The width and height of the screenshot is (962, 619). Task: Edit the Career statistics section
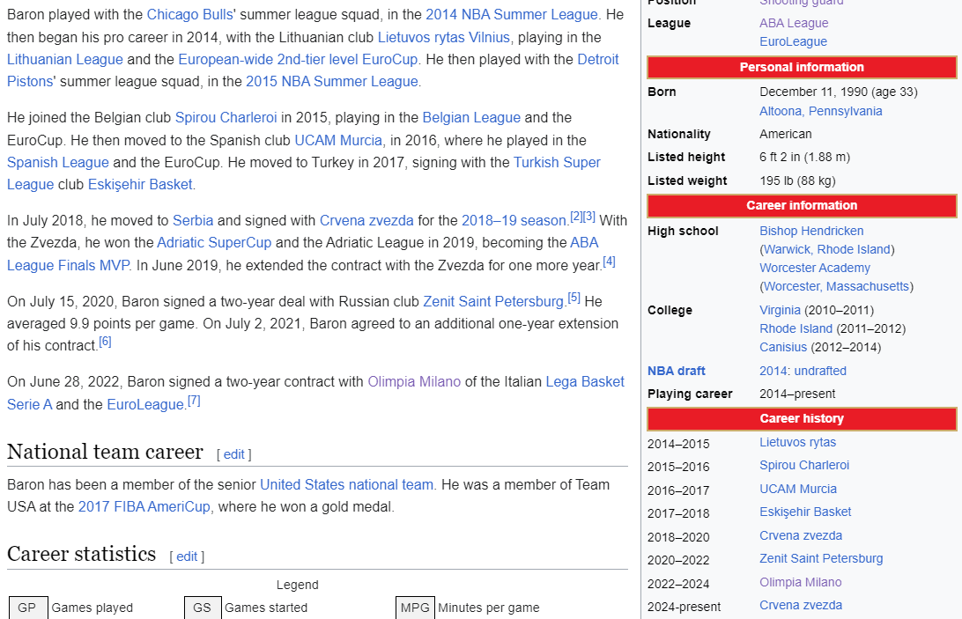[187, 556]
